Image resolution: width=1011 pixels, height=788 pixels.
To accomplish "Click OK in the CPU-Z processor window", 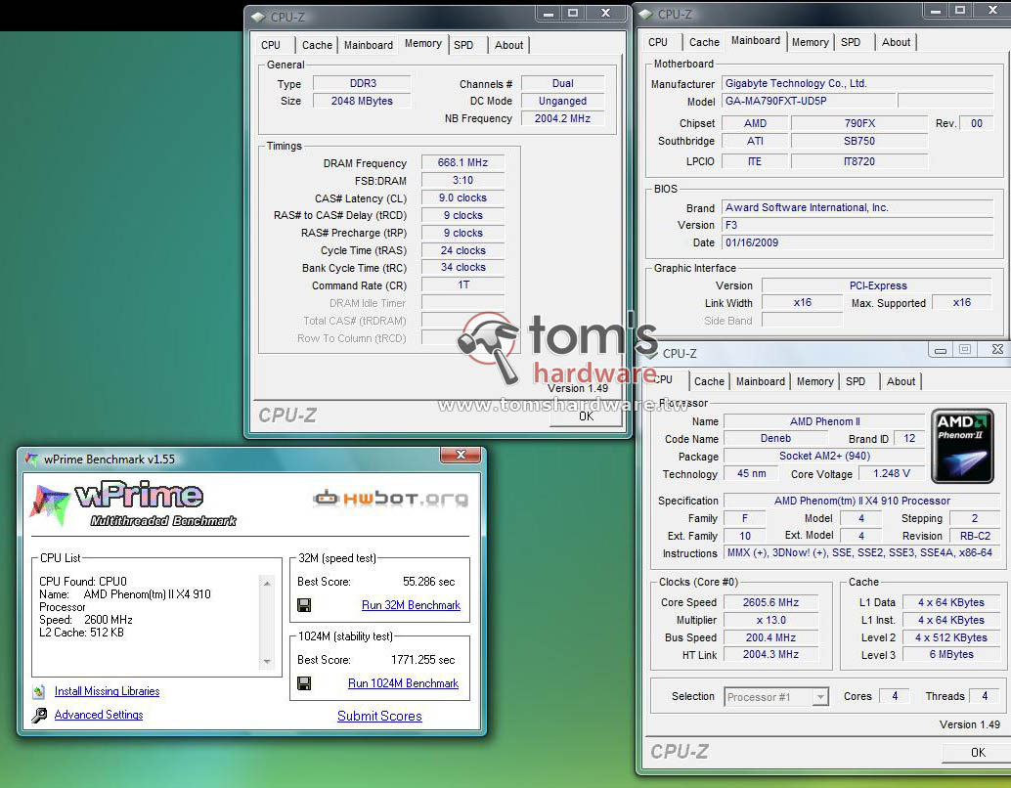I will point(978,753).
